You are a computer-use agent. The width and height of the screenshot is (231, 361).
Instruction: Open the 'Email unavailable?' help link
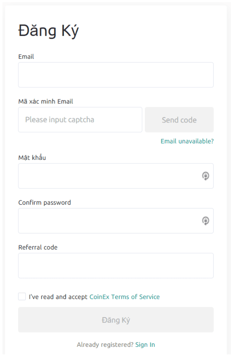point(187,141)
